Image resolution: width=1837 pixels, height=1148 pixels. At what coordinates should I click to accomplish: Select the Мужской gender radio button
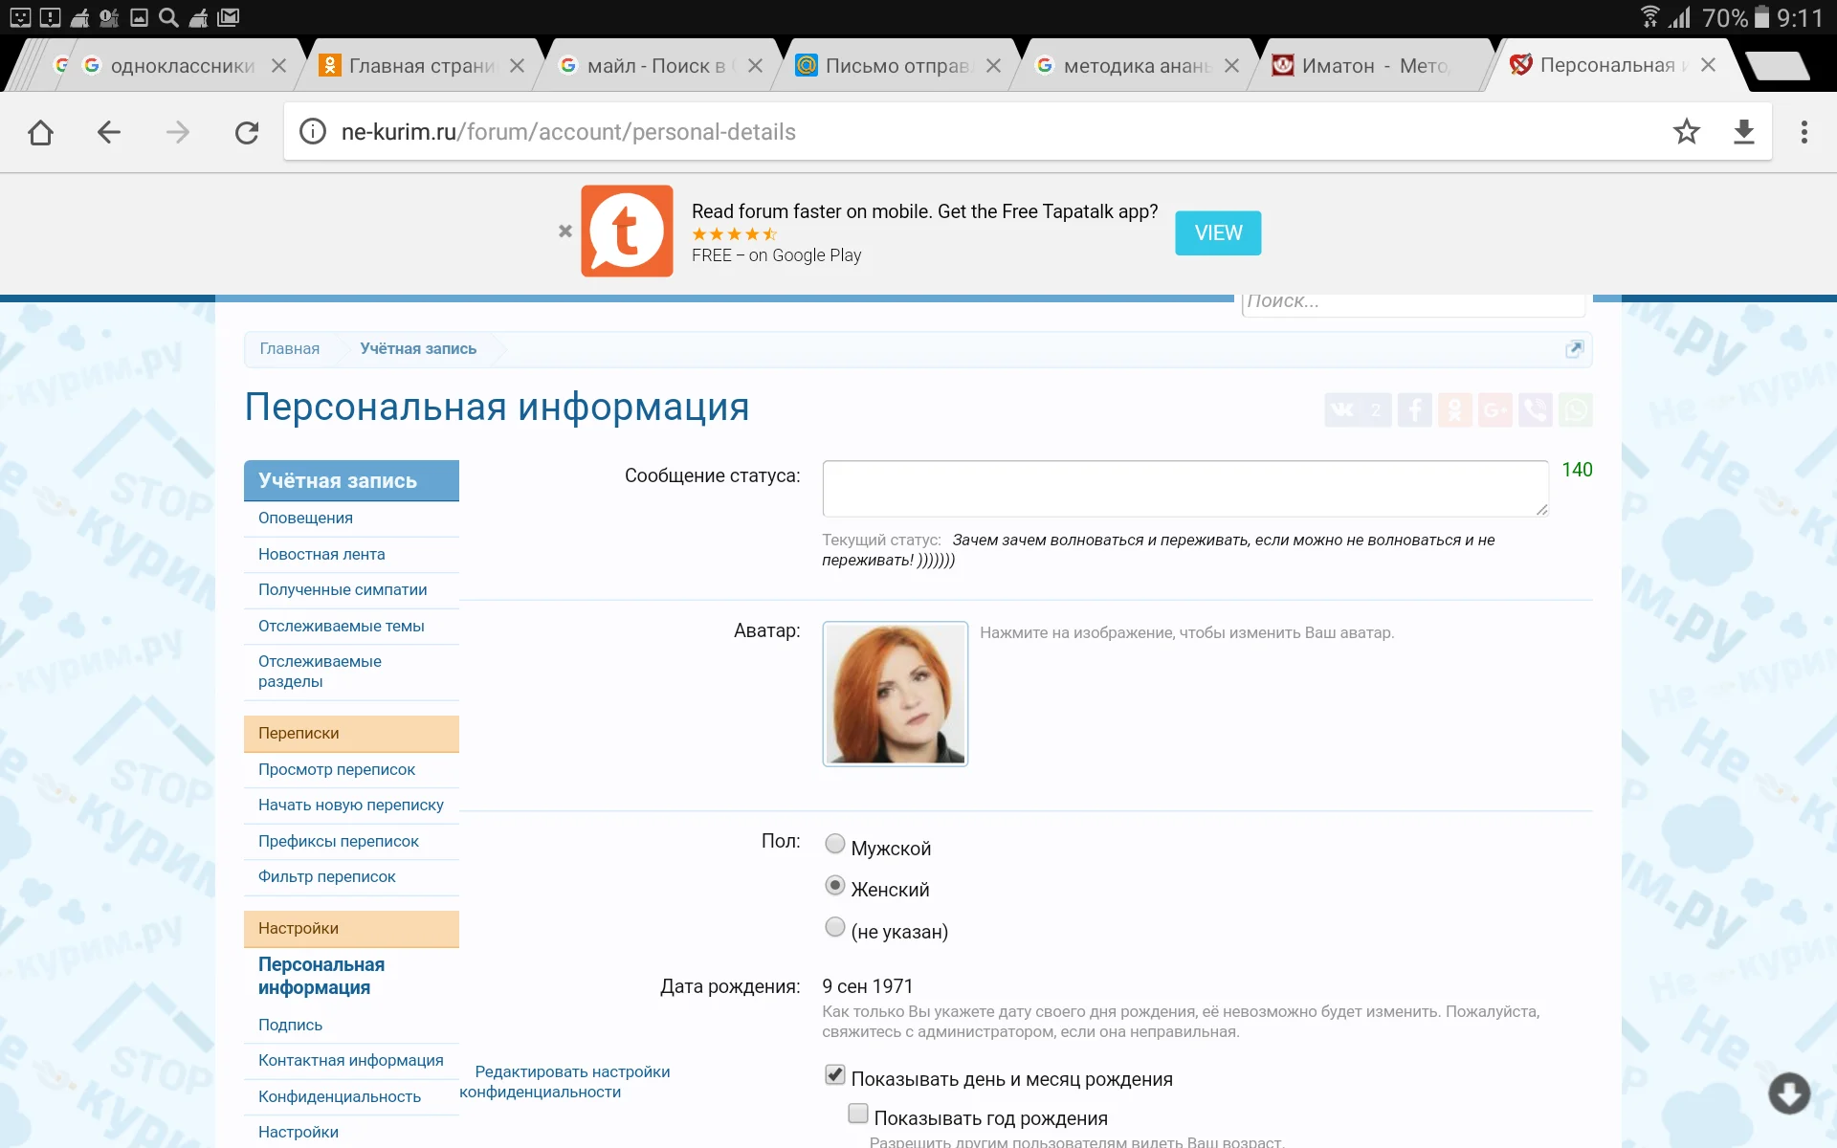(x=834, y=843)
